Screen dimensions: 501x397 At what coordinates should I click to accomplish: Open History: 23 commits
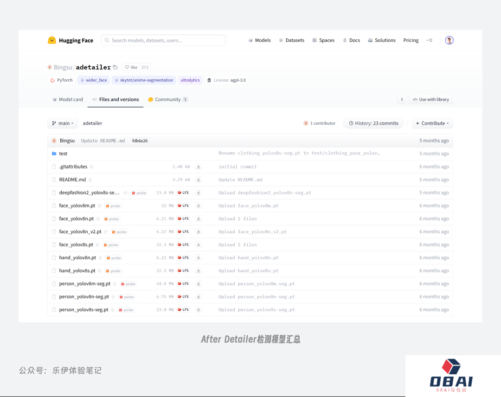[373, 123]
